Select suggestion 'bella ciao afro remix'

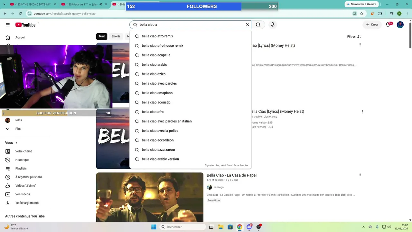coord(190,36)
